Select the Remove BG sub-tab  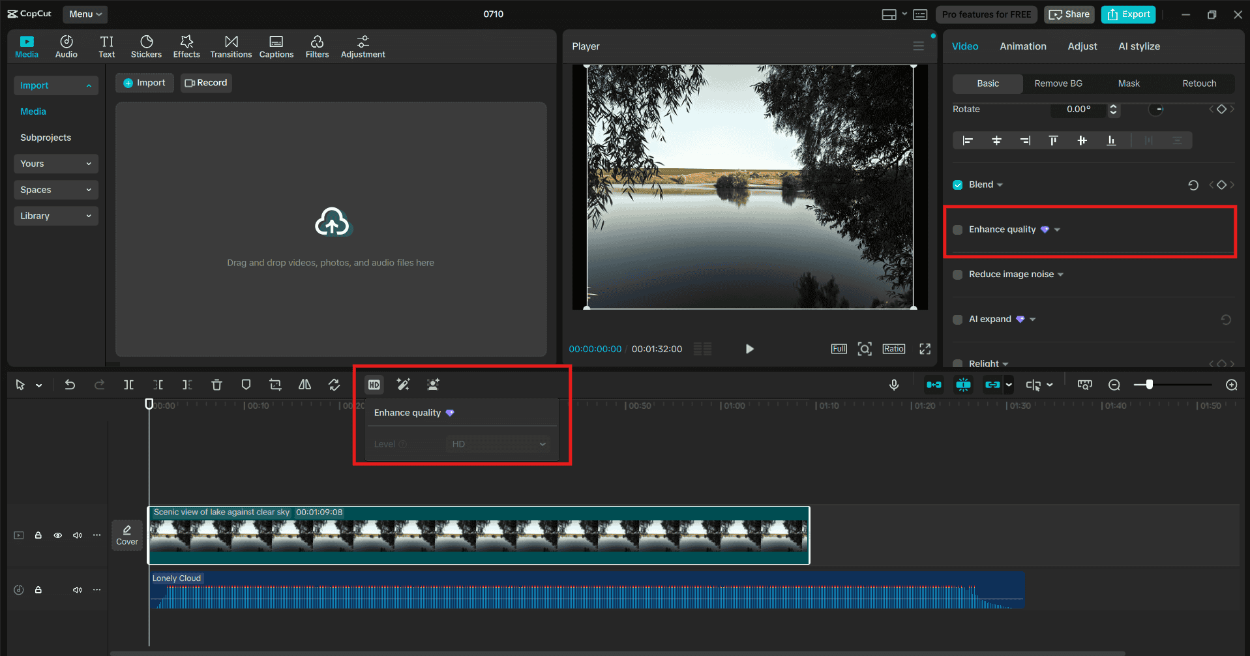click(1058, 83)
